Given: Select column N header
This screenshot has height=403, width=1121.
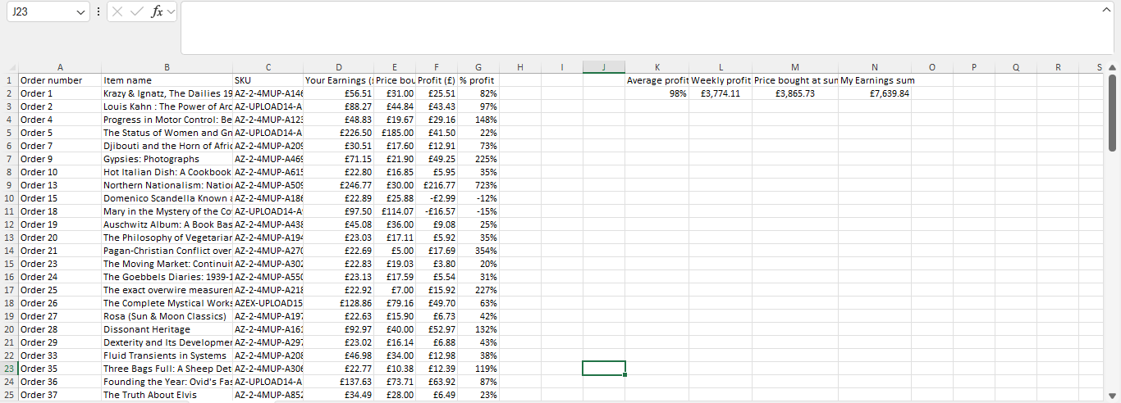Looking at the screenshot, I should coord(874,67).
